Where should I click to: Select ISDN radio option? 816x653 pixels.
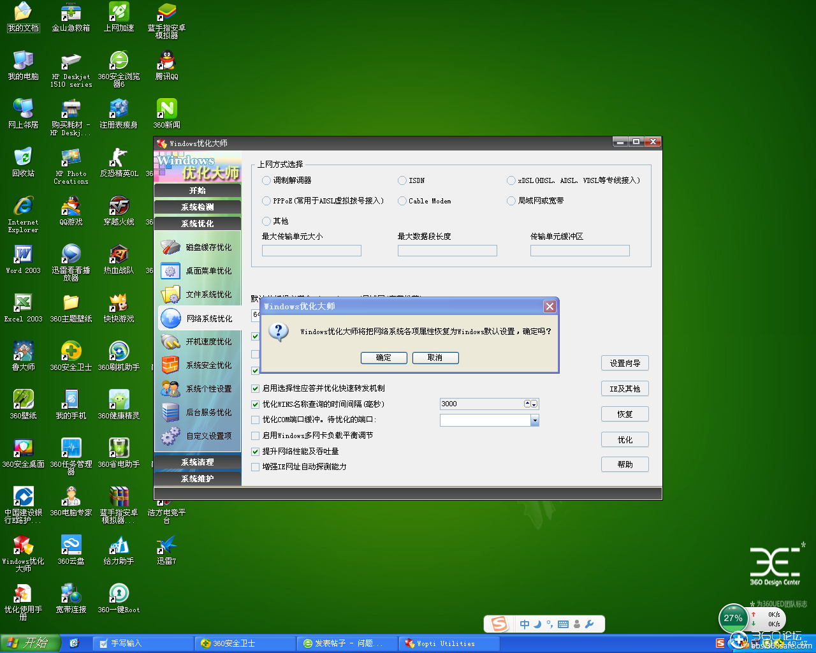click(x=402, y=180)
